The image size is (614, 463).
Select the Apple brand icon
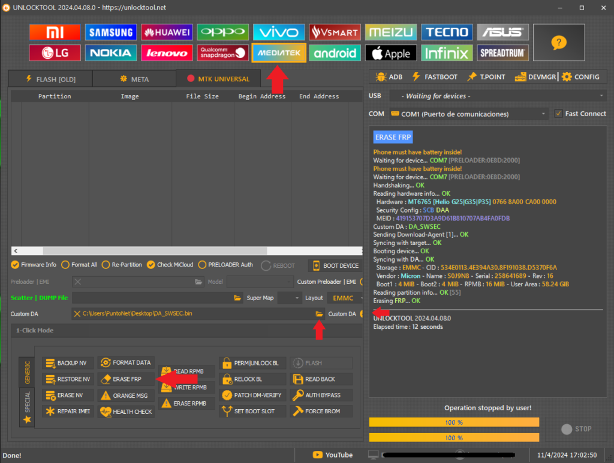391,53
